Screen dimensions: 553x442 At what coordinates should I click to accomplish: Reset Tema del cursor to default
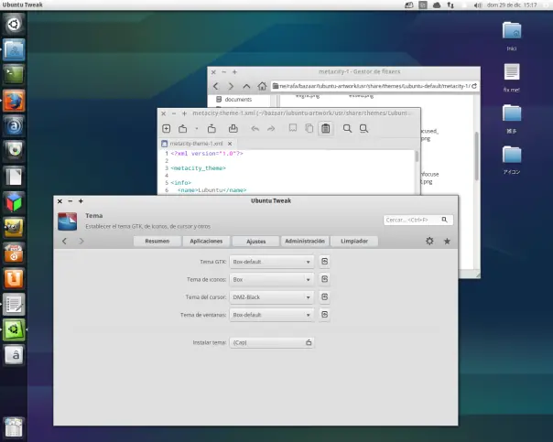coord(324,296)
